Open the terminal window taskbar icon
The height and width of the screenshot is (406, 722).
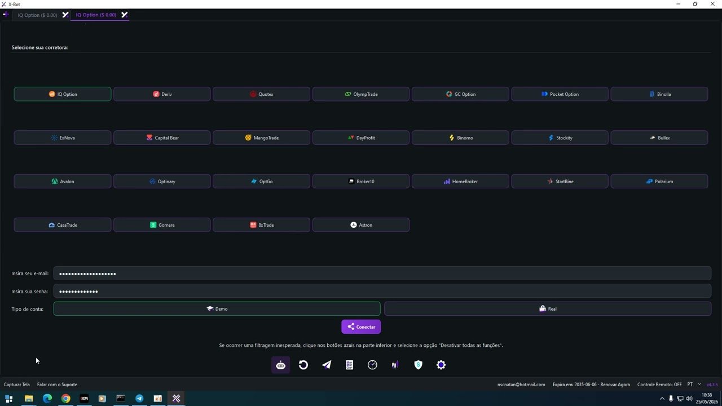click(121, 399)
